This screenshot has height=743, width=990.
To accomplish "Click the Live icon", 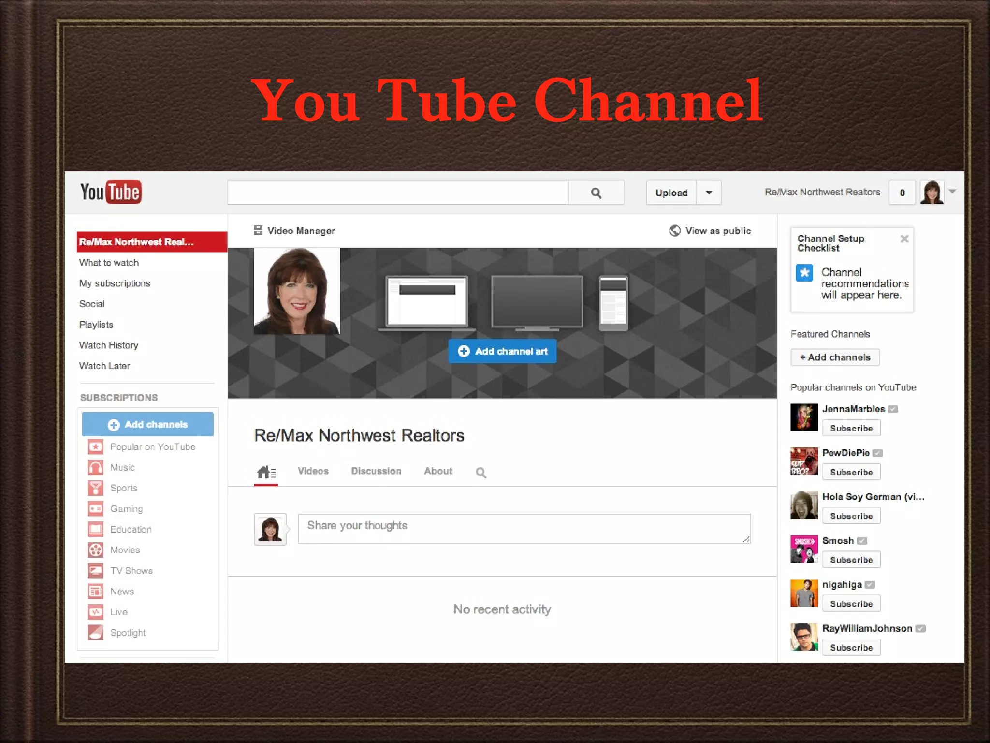I will click(x=96, y=612).
